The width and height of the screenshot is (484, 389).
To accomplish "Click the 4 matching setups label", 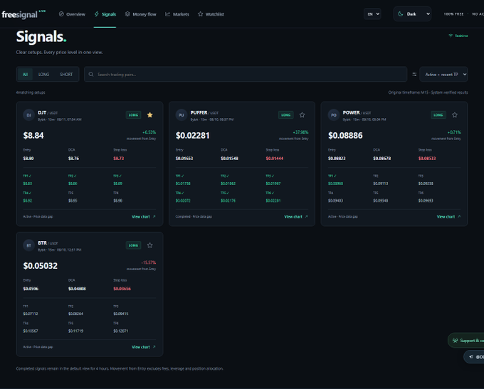I will 31,92.
